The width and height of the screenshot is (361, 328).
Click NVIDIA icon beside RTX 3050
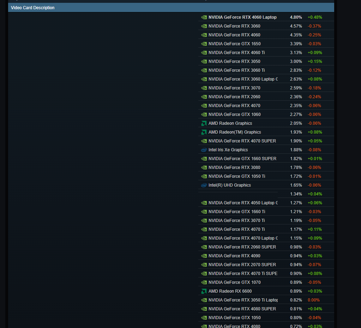(204, 61)
